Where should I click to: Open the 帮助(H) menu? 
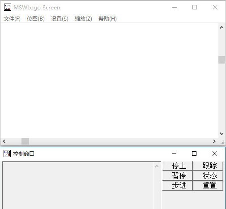click(x=107, y=19)
